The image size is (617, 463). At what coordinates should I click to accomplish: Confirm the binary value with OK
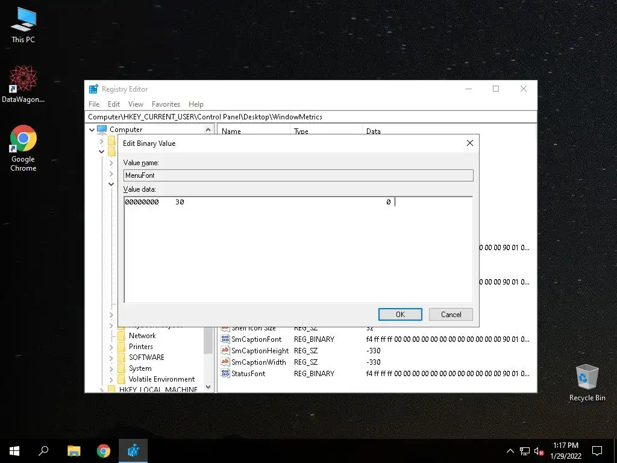coord(400,314)
